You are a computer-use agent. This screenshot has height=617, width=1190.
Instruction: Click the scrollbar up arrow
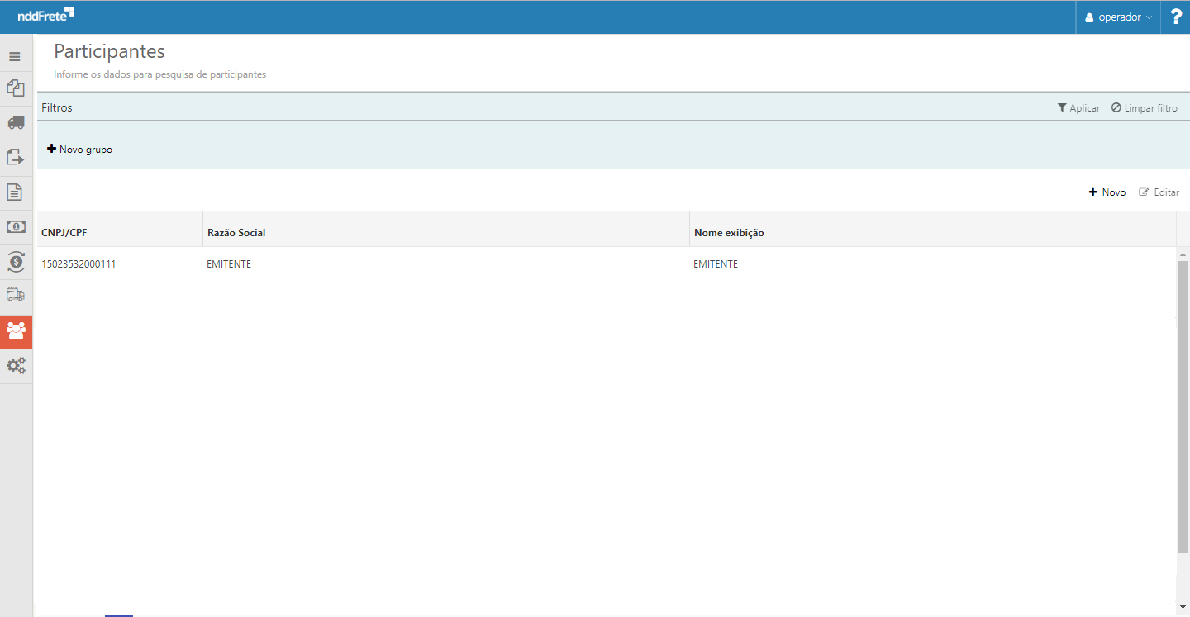(1183, 254)
